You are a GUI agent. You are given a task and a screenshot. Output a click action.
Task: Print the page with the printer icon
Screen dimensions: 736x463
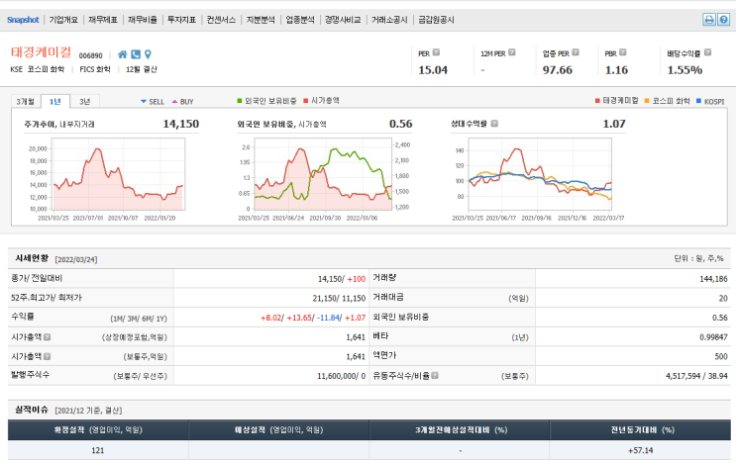click(x=709, y=20)
